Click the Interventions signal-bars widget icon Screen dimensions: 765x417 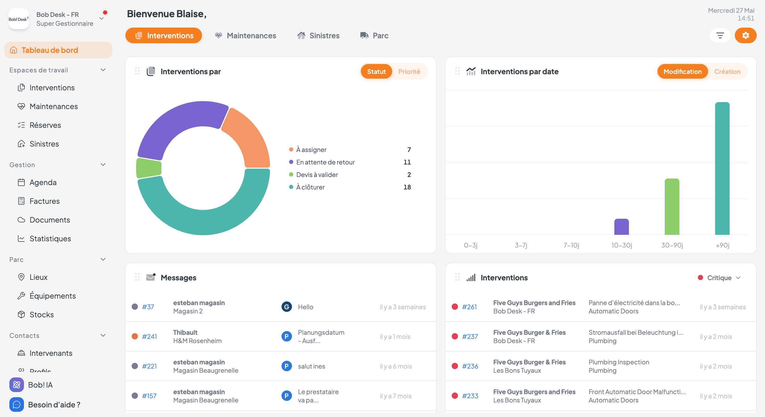tap(471, 278)
